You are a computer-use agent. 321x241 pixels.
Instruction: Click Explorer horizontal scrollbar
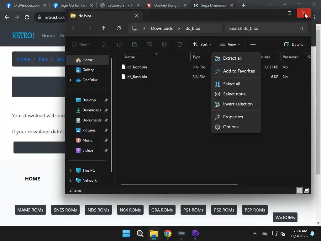pyautogui.click(x=179, y=184)
